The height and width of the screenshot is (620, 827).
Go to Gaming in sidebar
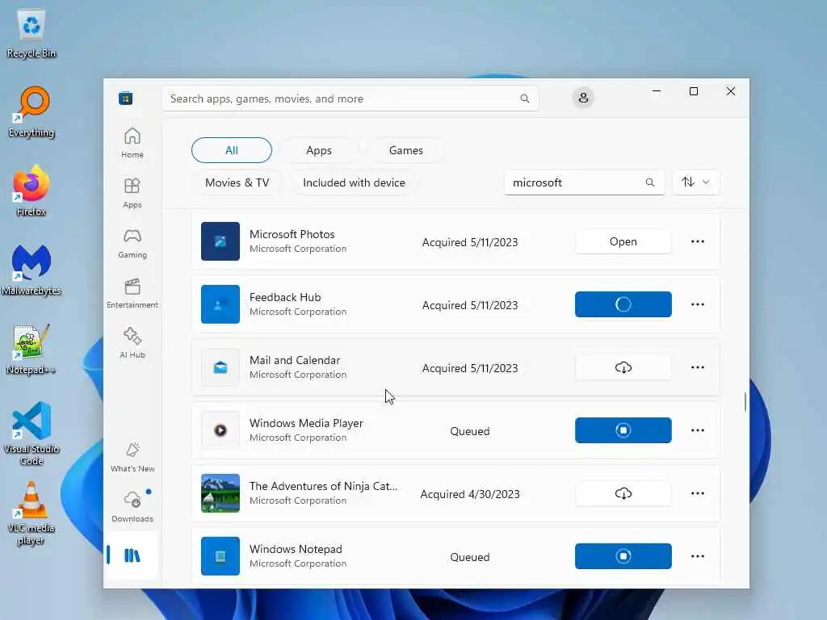tap(132, 242)
